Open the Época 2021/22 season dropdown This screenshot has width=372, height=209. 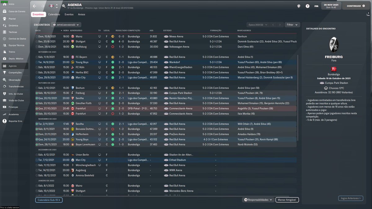coord(258,24)
